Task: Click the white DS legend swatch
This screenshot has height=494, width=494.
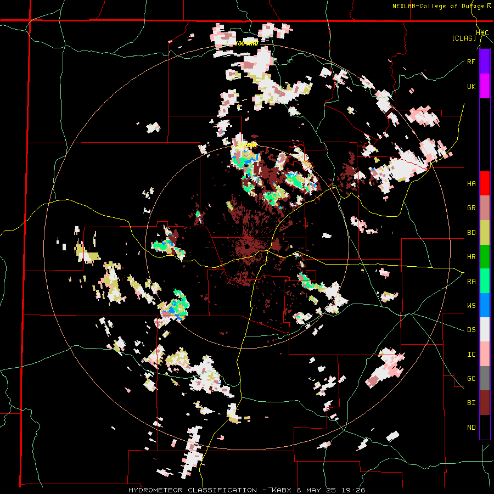Action: pyautogui.click(x=485, y=329)
